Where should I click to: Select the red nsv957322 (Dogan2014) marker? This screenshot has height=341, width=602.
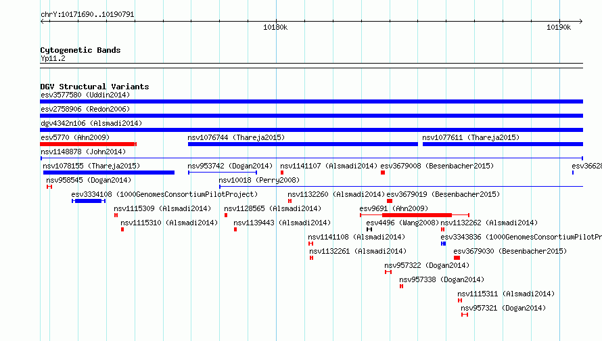[388, 272]
